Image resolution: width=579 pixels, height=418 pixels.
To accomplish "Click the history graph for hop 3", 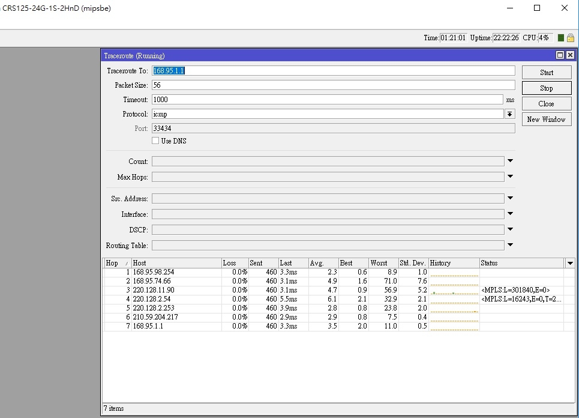I will click(x=454, y=290).
